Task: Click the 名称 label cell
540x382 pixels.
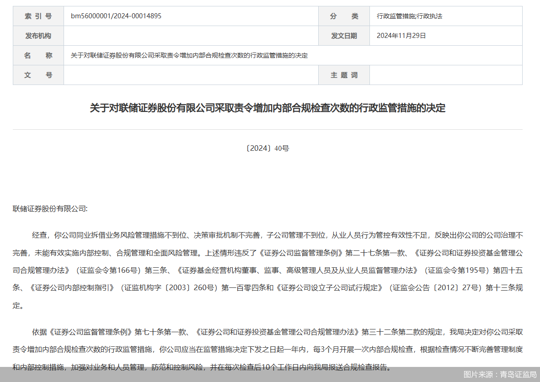Action: point(38,55)
